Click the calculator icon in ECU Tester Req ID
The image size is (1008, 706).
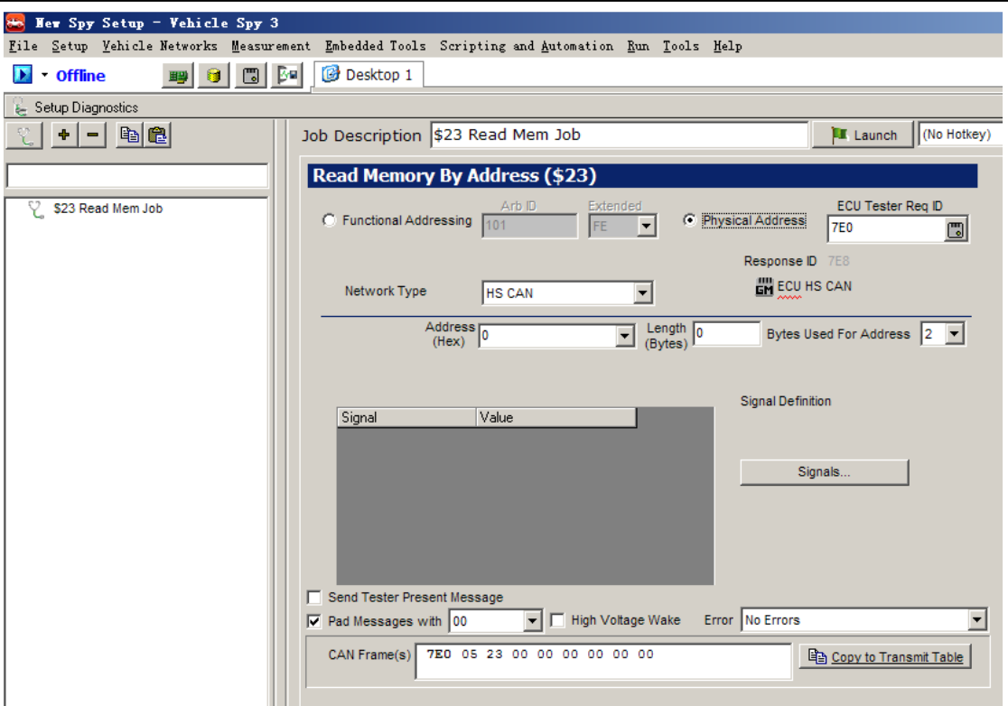pos(956,229)
